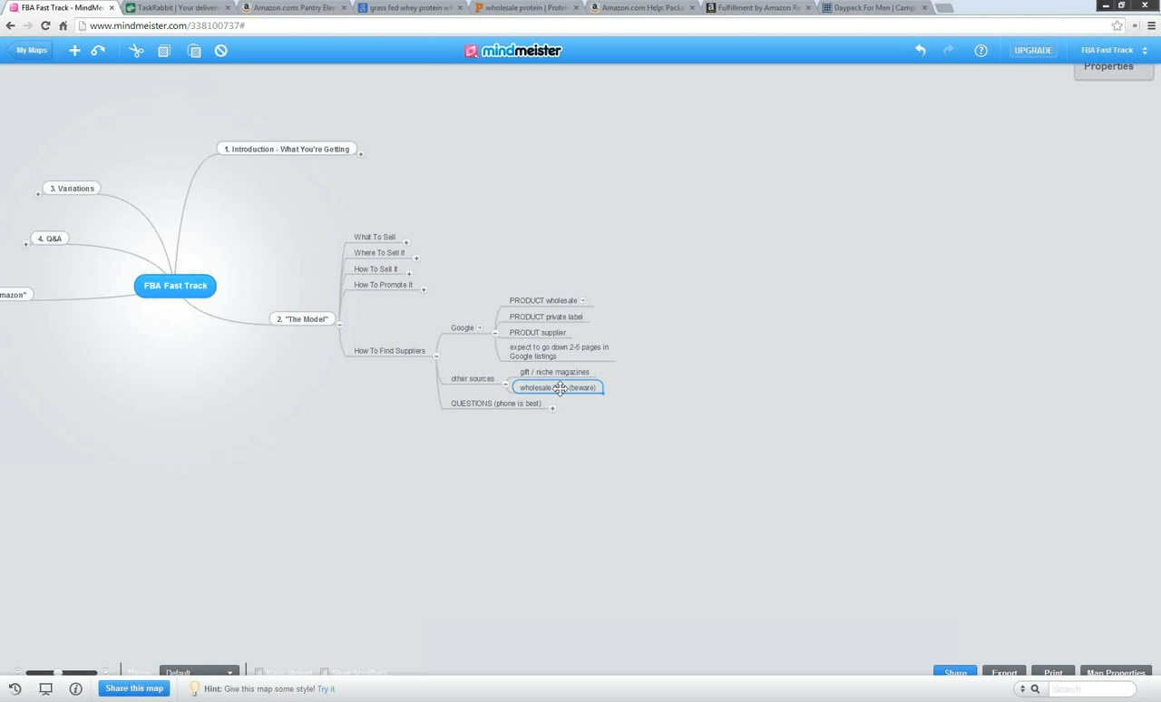Select the 4. Q&A node
Viewport: 1161px width, 702px height.
pyautogui.click(x=50, y=239)
